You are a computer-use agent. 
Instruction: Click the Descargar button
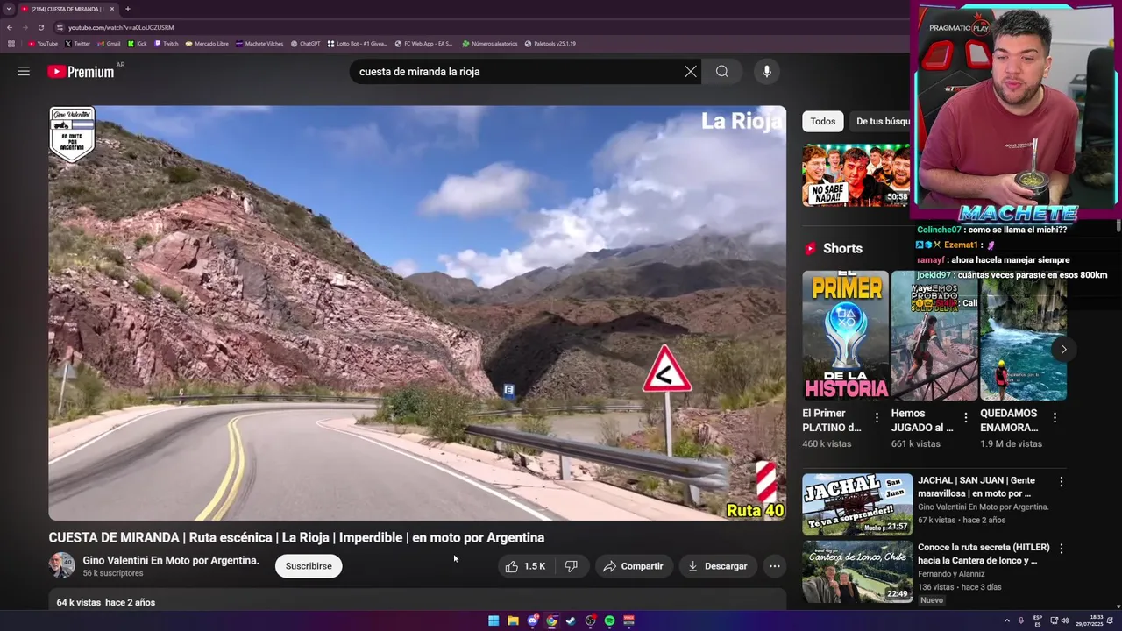click(718, 566)
